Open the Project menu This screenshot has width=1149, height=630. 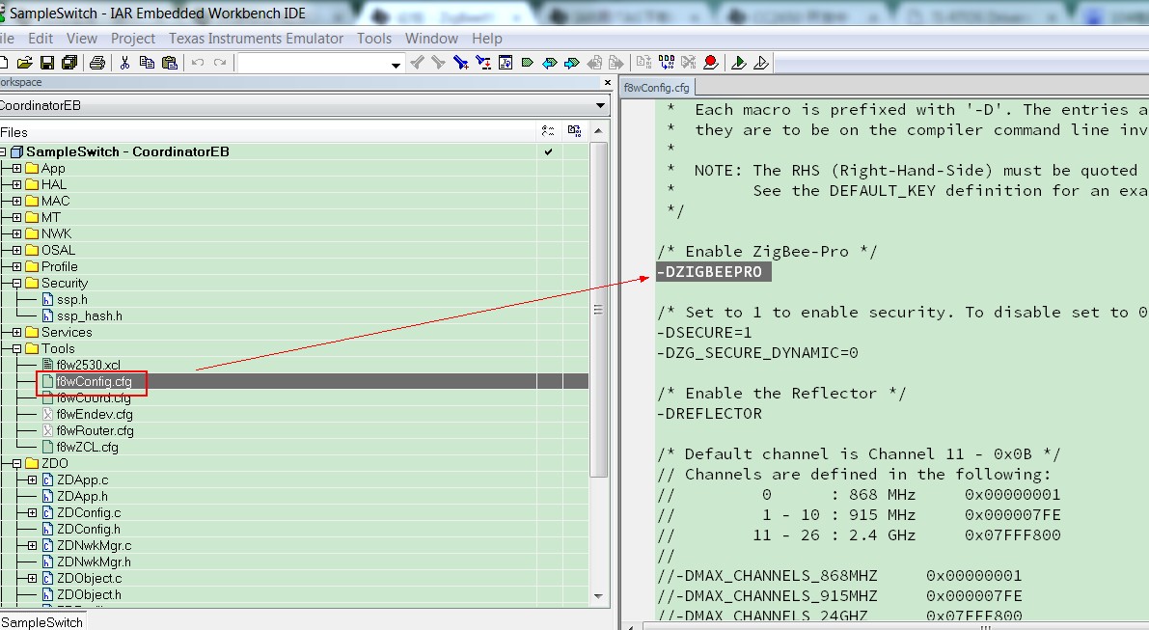(x=132, y=38)
